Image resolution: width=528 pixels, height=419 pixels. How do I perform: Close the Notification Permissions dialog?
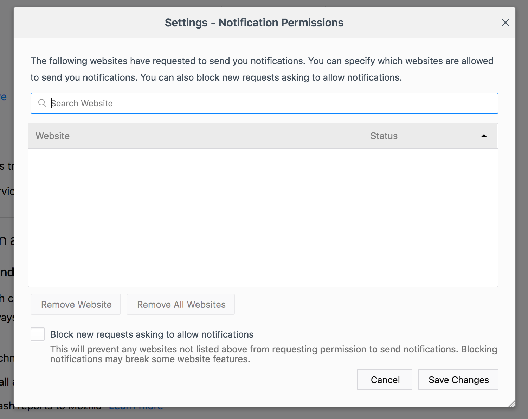(x=505, y=23)
